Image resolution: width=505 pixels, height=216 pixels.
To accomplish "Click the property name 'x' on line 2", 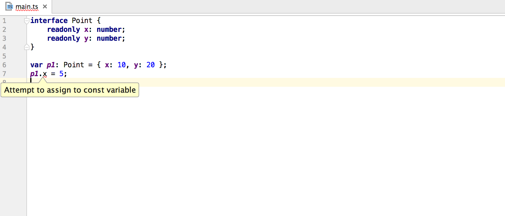I will (86, 30).
